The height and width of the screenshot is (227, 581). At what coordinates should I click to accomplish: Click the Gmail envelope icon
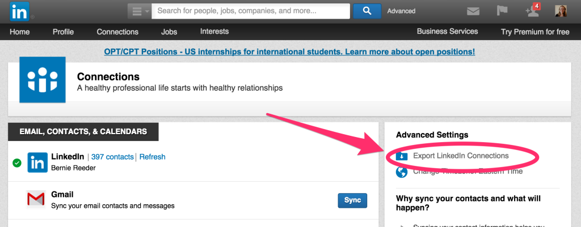(x=36, y=199)
